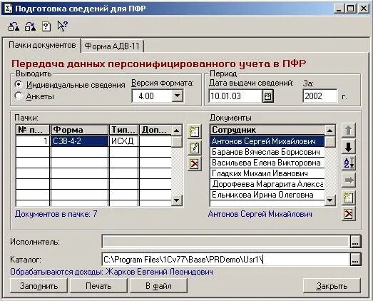
Task: Open the calendar picker next to date field
Action: (x=268, y=96)
